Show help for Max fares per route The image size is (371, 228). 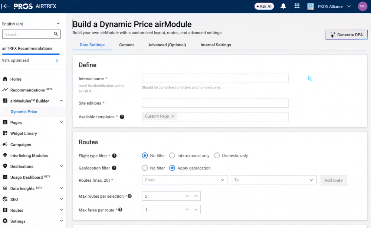point(121,210)
